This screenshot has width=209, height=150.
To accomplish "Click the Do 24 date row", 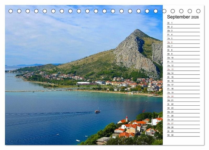I will (x=183, y=112).
